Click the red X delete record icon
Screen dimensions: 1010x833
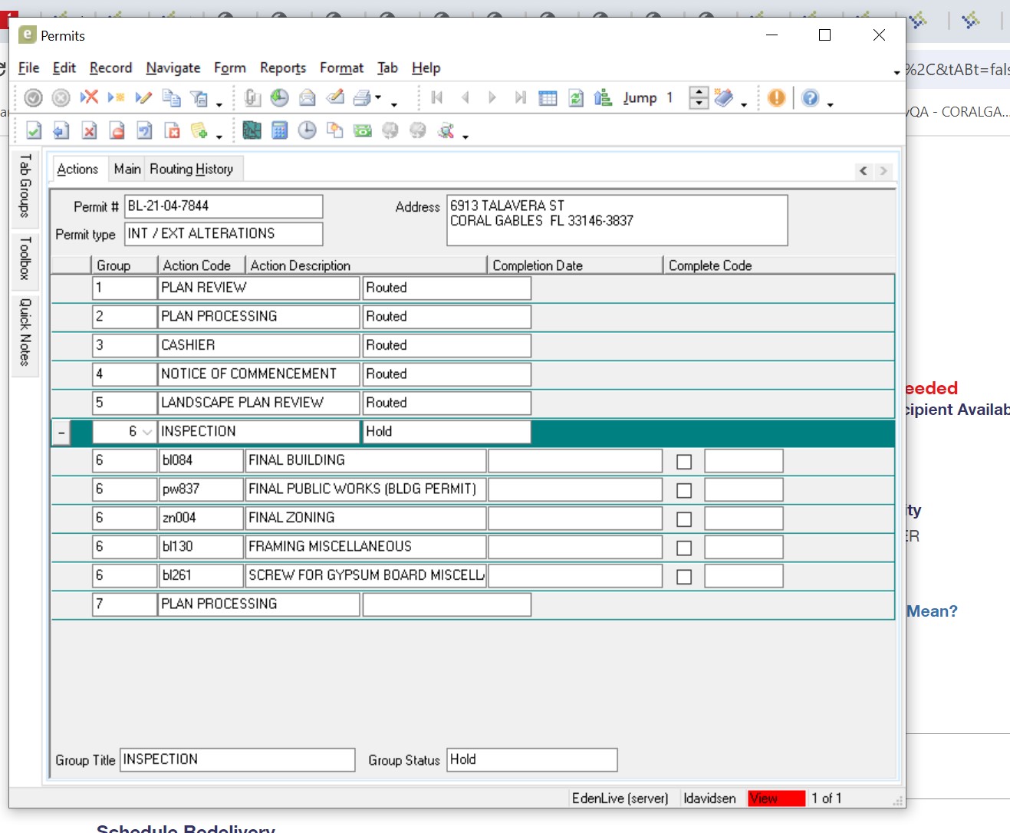point(90,97)
